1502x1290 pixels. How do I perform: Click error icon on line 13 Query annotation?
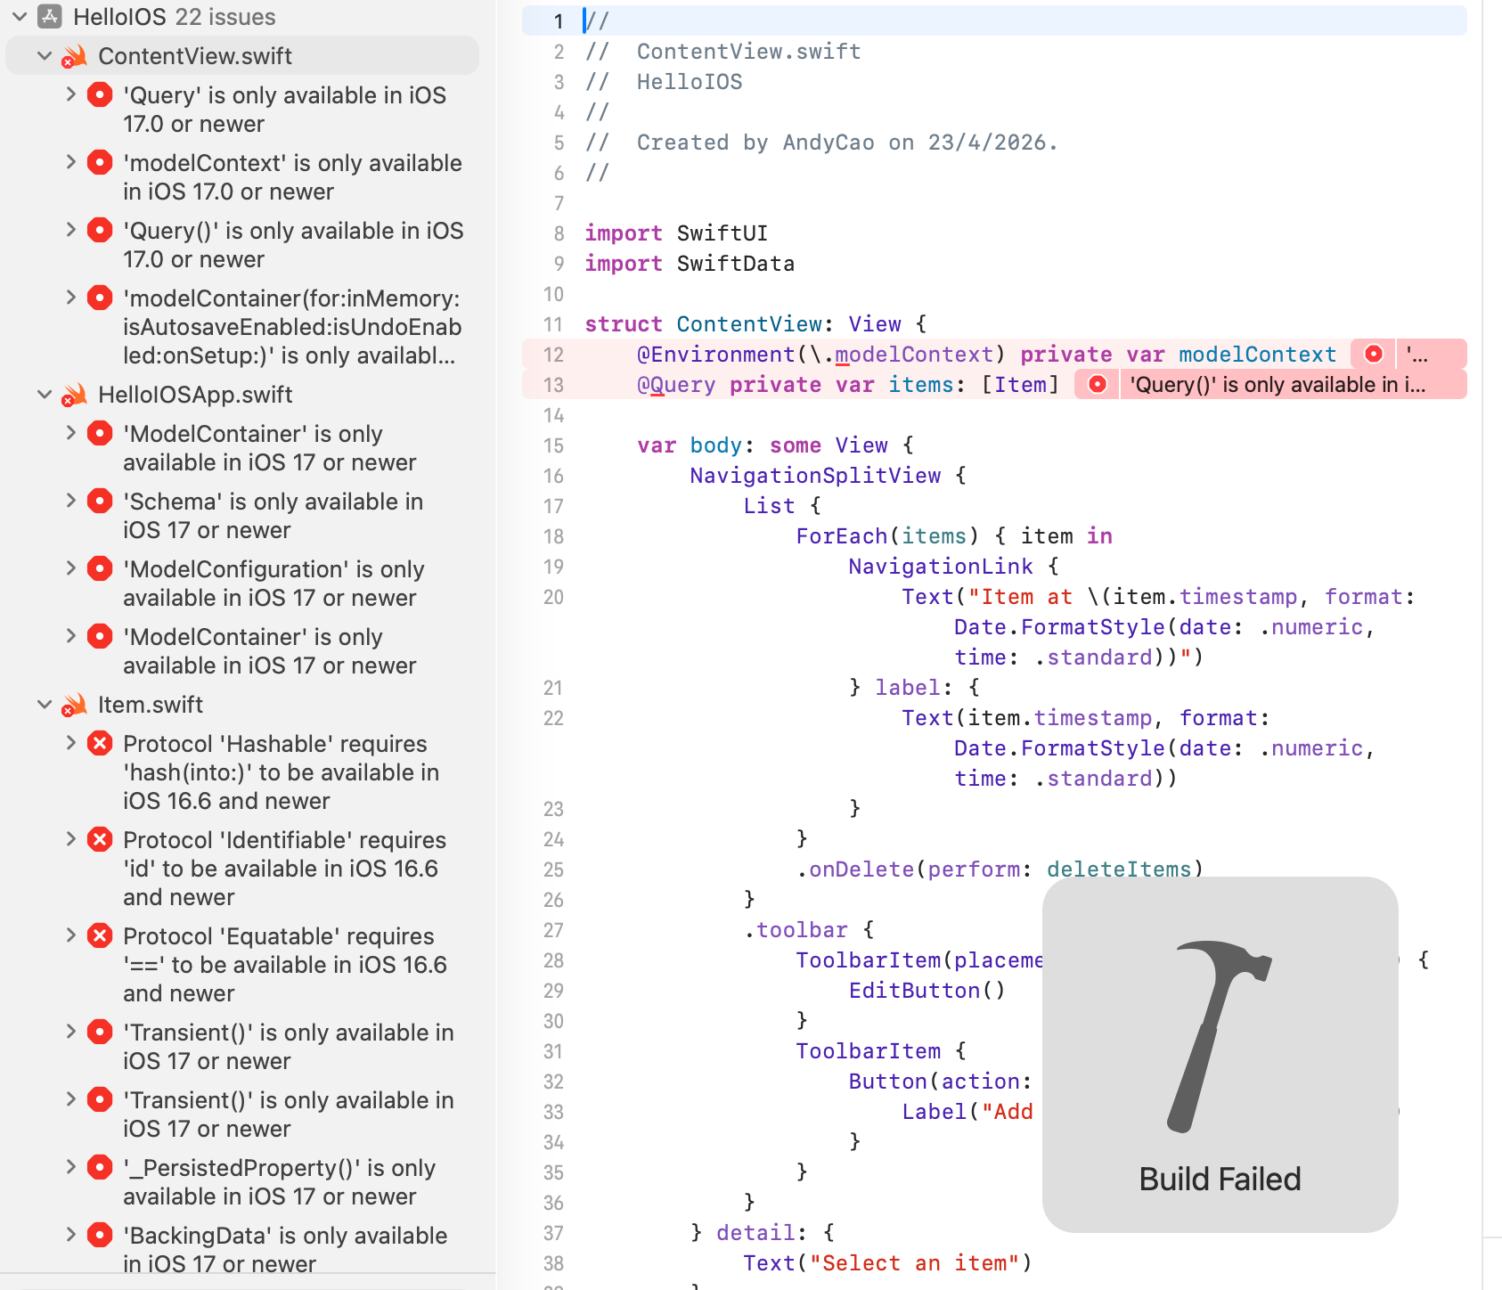click(x=1098, y=384)
